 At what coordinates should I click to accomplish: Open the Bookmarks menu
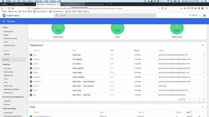click(x=39, y=1)
